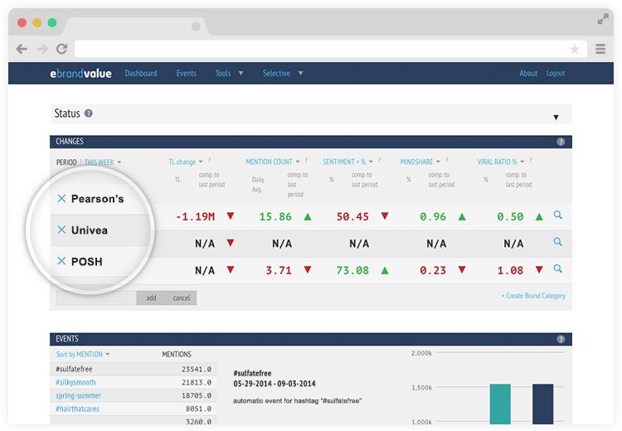Viewport: 622px width, 431px height.
Task: Open details magnifier for the -1.19M row
Action: pos(558,215)
